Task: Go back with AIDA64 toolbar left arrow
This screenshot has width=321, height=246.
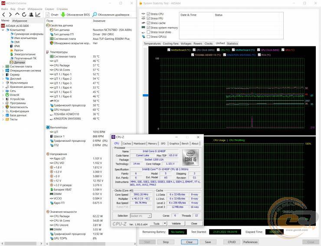Action: pyautogui.click(x=3, y=14)
